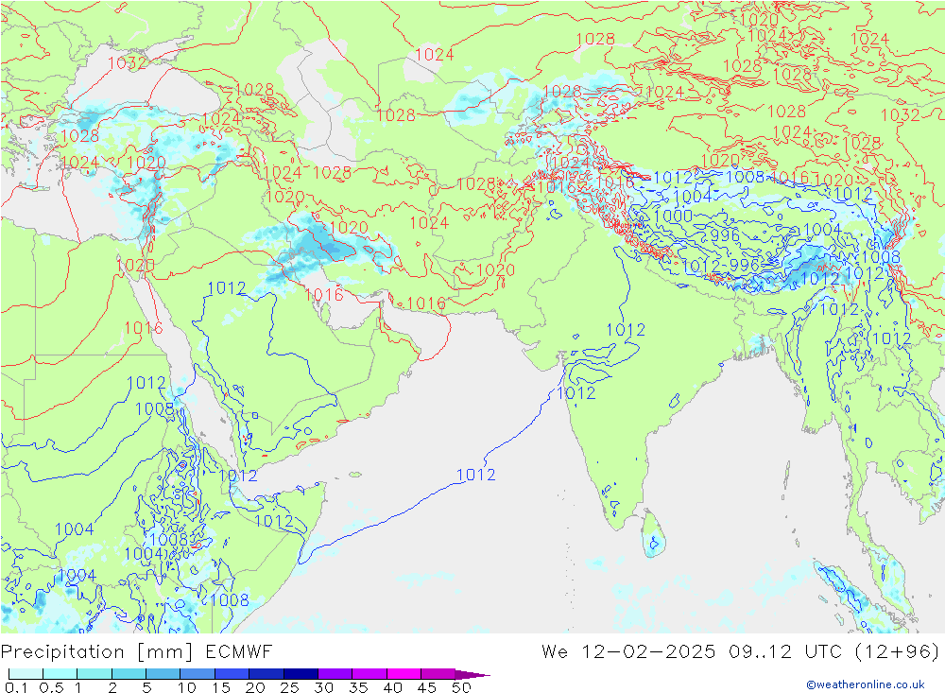Pick the 25–30 mm dark navy swatch
This screenshot has height=693, width=945.
[301, 674]
